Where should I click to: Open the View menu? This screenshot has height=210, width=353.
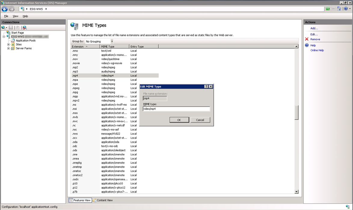pyautogui.click(x=15, y=16)
